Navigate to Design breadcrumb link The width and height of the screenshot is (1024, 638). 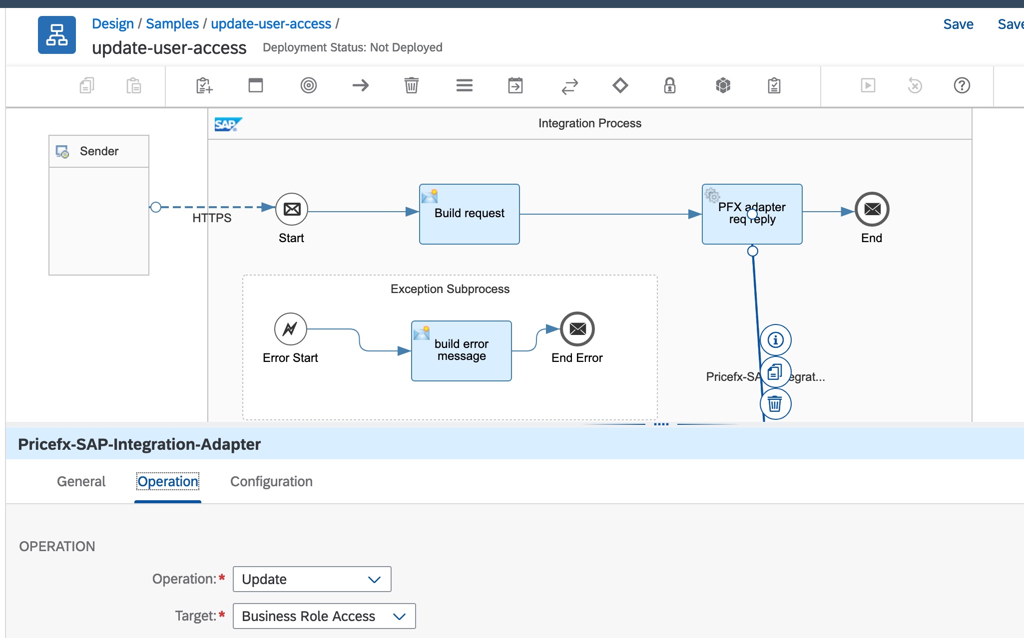(x=112, y=23)
